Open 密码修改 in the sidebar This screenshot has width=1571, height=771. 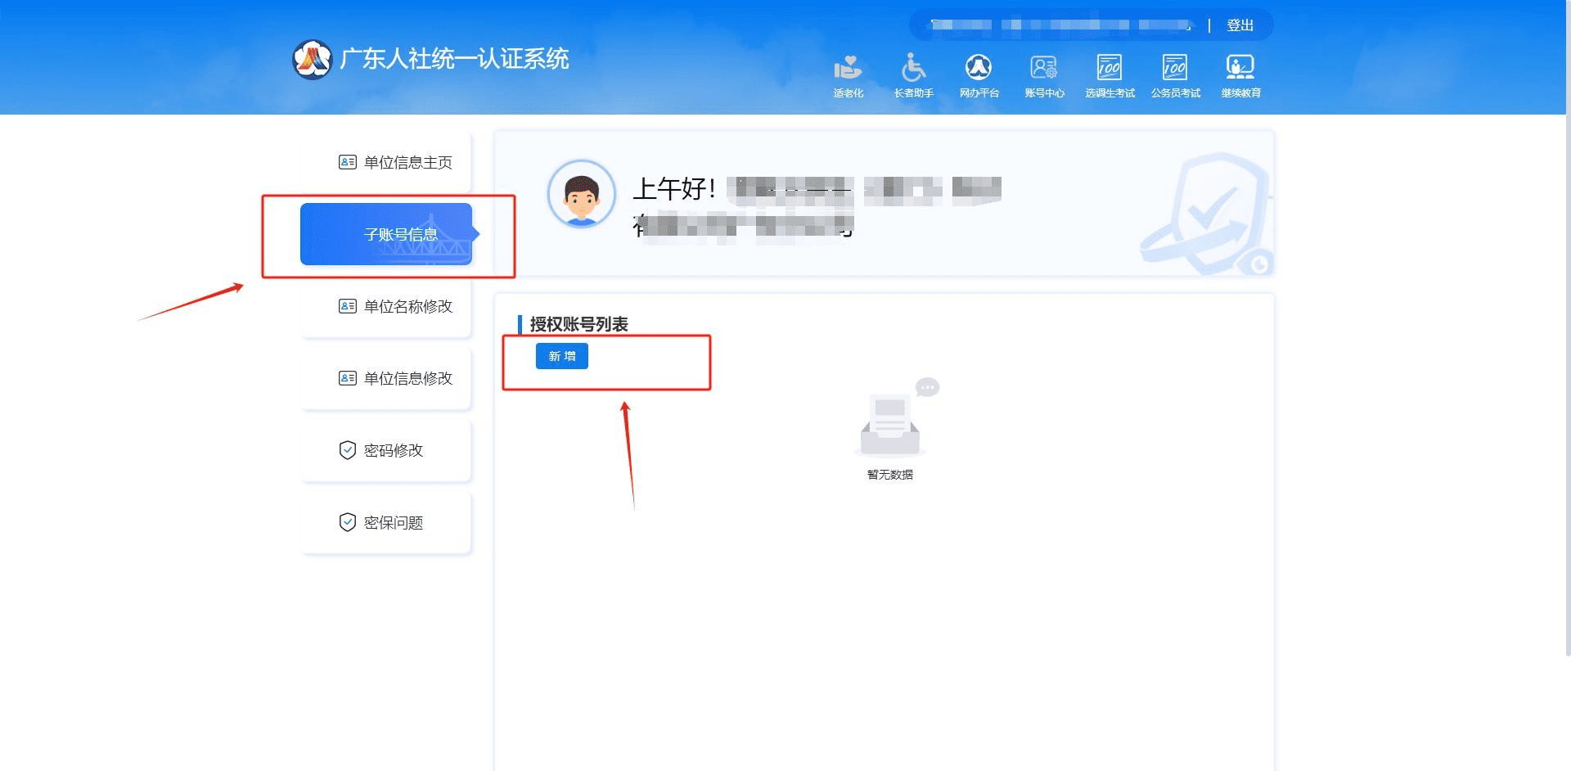(x=382, y=450)
